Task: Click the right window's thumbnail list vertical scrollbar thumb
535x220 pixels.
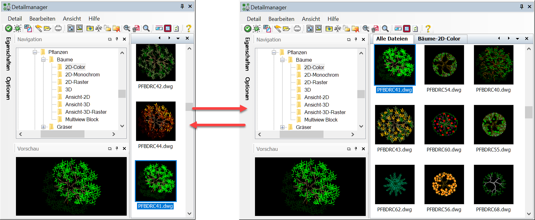Action: point(528,112)
